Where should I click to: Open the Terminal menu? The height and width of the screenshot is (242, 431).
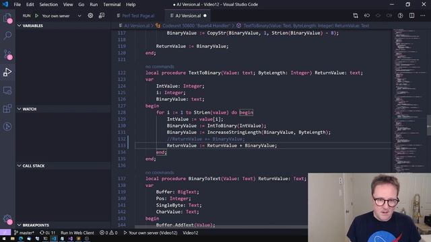pyautogui.click(x=112, y=5)
